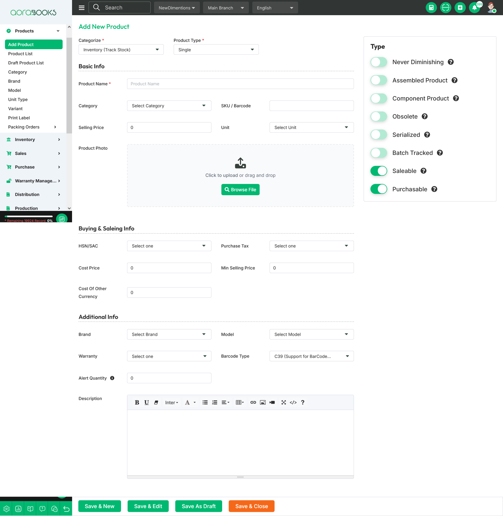
Task: Open the English language dropdown
Action: click(275, 8)
